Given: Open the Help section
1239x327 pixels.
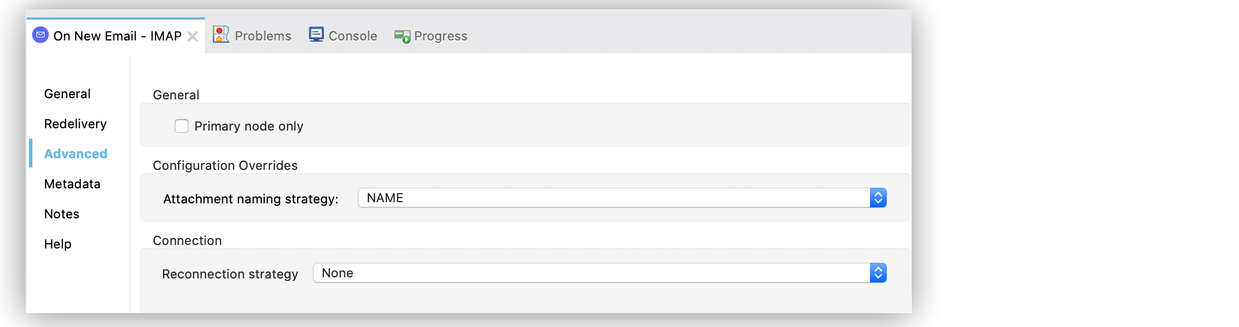Looking at the screenshot, I should (x=58, y=244).
